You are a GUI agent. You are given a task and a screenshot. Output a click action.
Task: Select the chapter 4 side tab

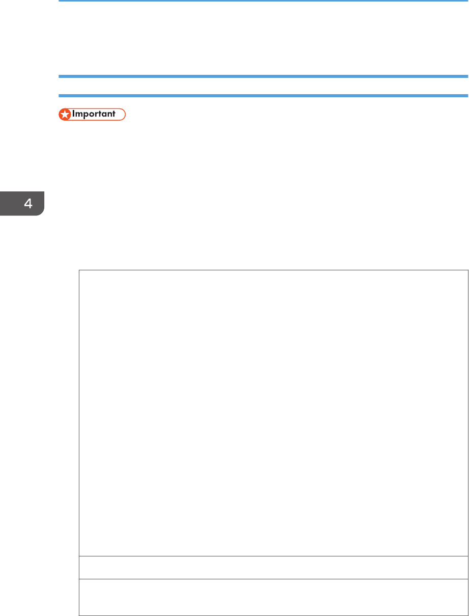(x=22, y=204)
